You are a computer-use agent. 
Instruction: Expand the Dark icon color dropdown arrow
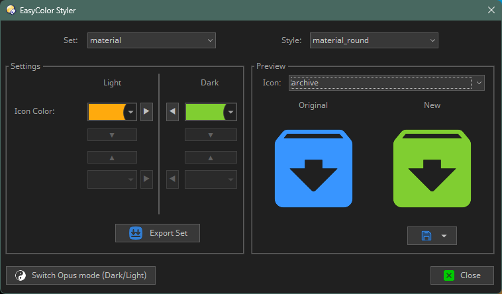coord(230,112)
